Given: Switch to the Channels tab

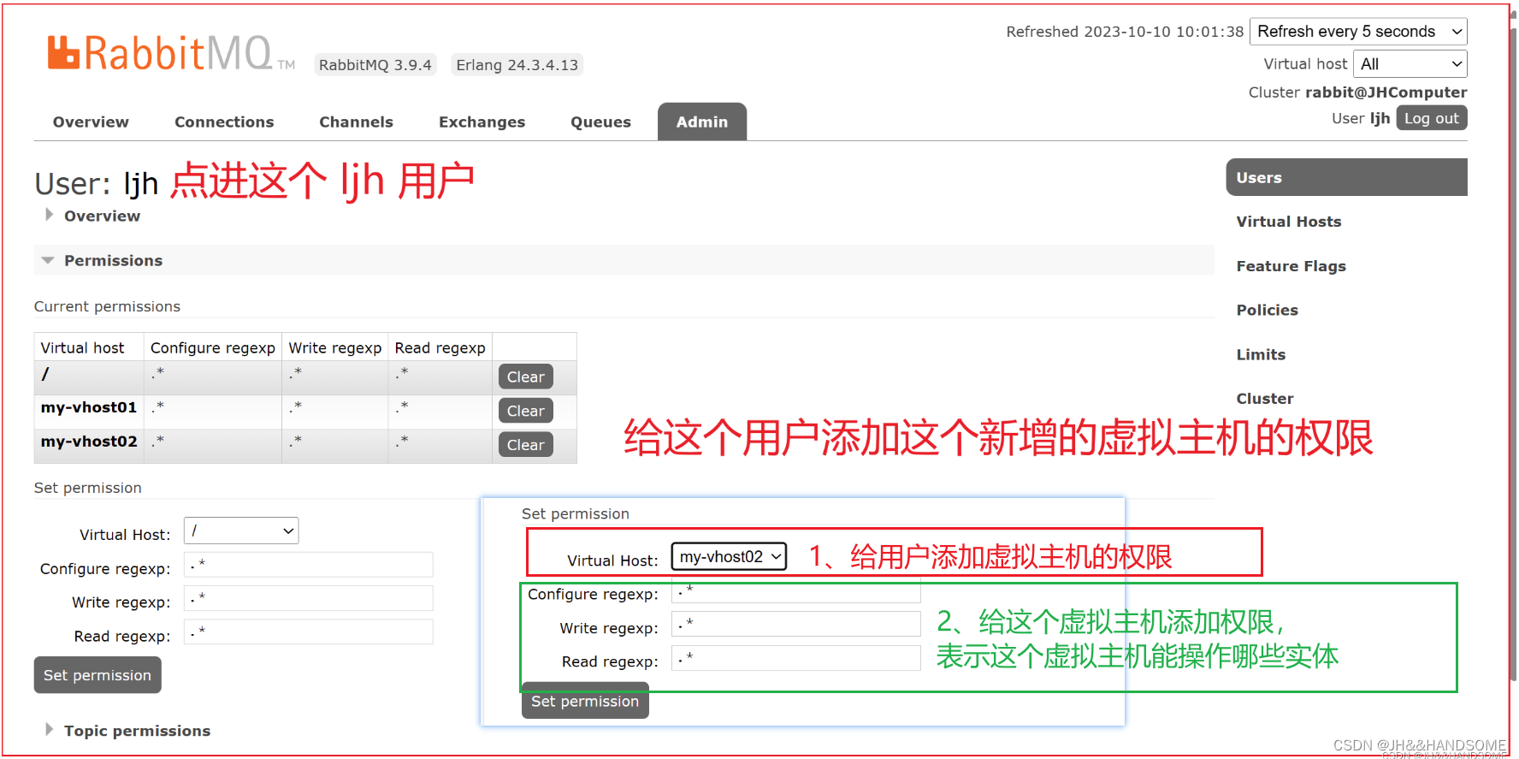Looking at the screenshot, I should (356, 122).
